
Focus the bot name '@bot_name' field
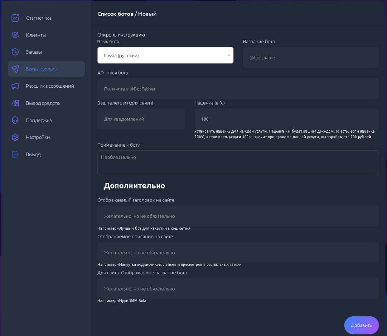pyautogui.click(x=311, y=57)
